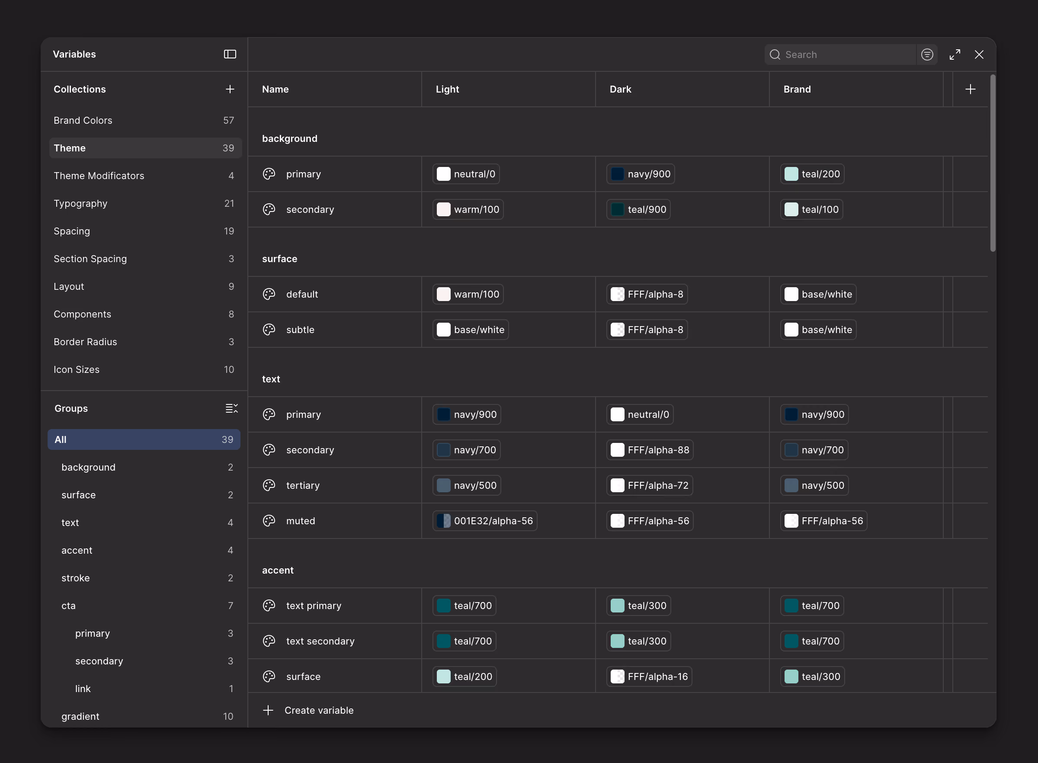Open the teal/200 Brand background primary value
This screenshot has height=763, width=1038.
coord(812,173)
